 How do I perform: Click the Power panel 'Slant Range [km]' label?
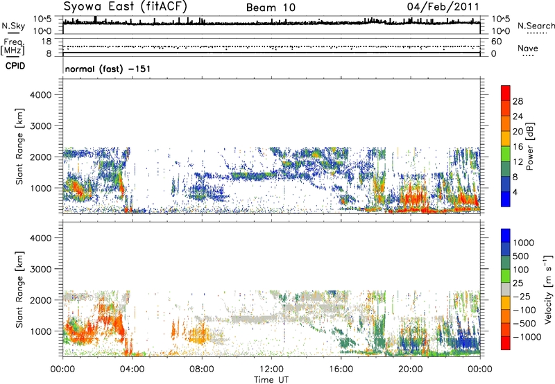[19, 146]
